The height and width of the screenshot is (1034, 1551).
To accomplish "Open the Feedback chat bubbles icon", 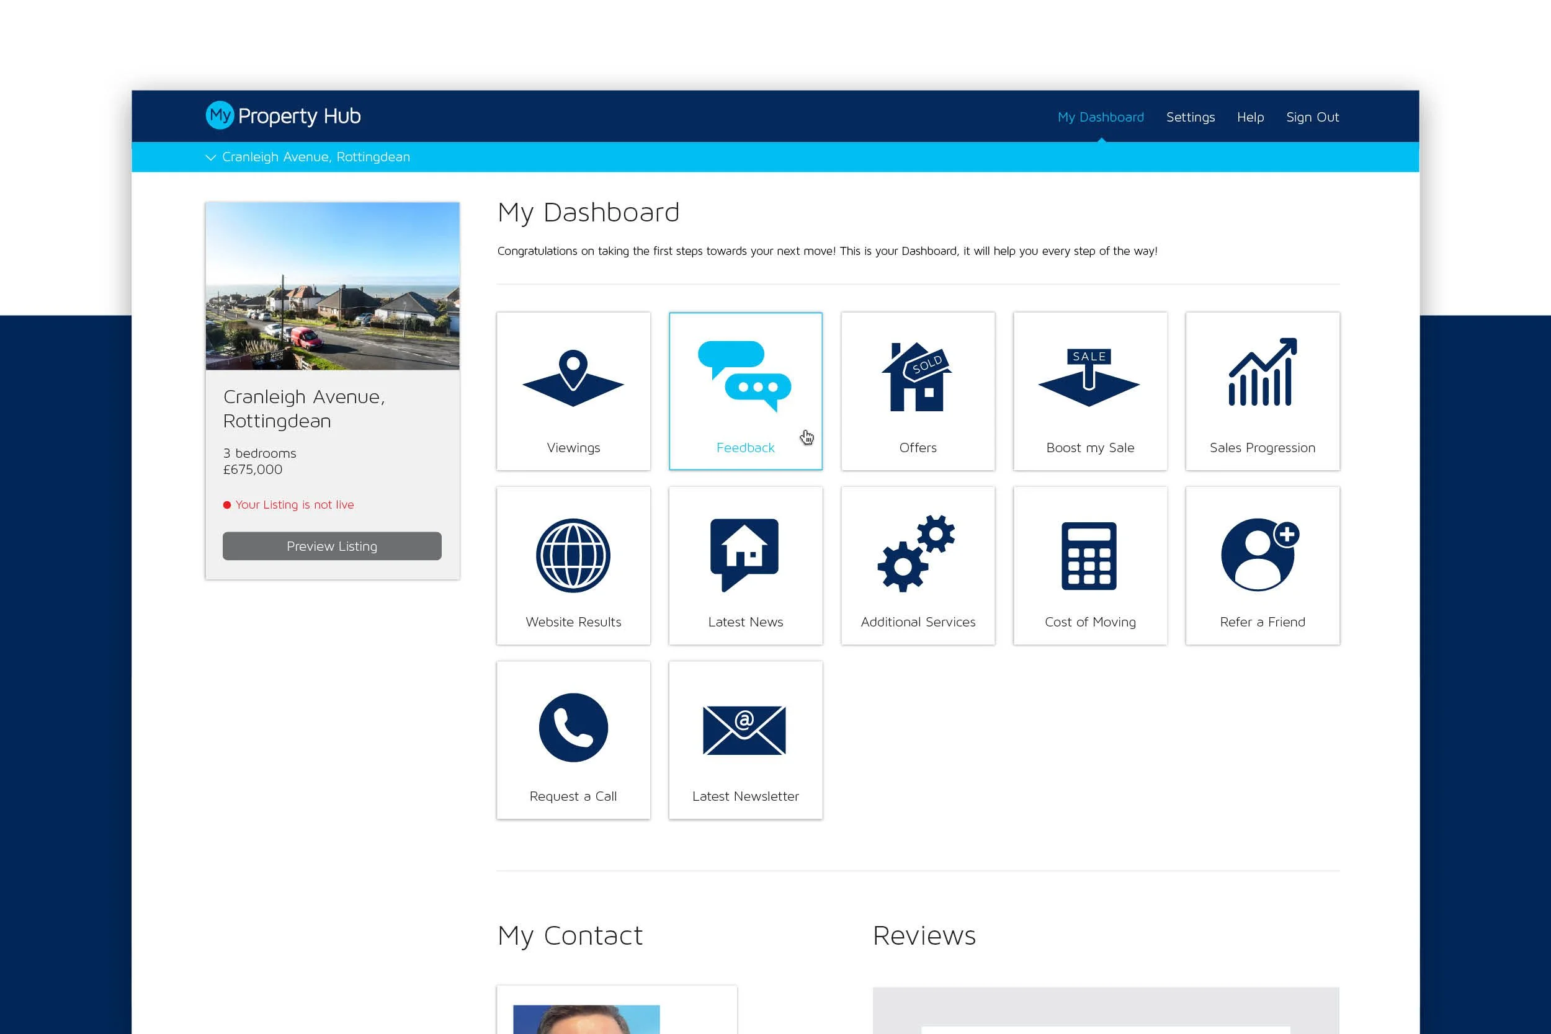I will tap(744, 377).
